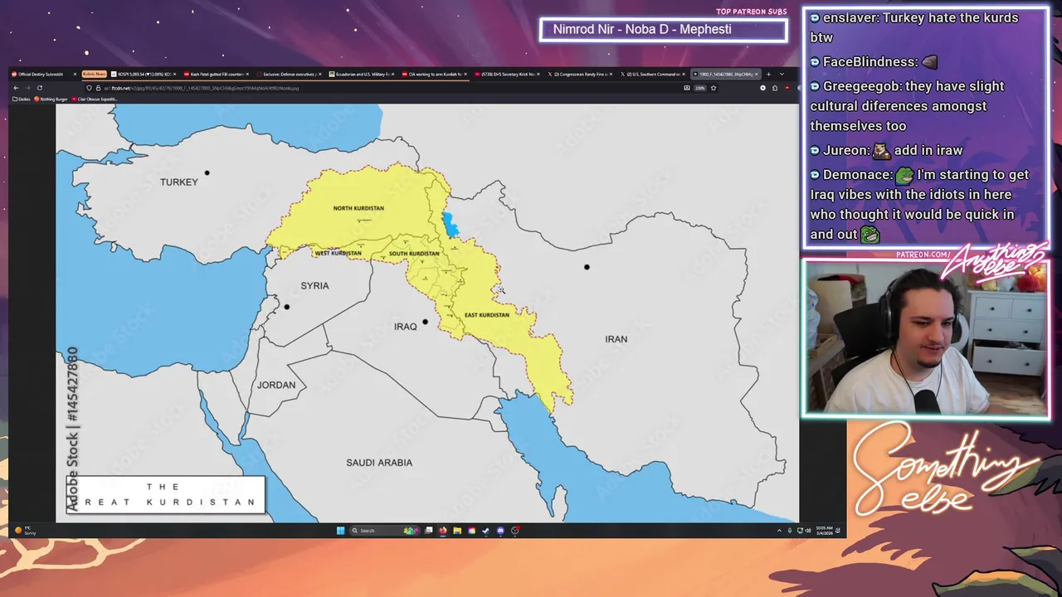Image resolution: width=1062 pixels, height=597 pixels.
Task: Open a new browser tab with plus
Action: coord(768,74)
